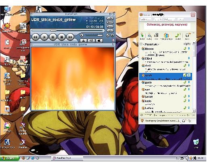Open a file with the eject button

pos(84,40)
